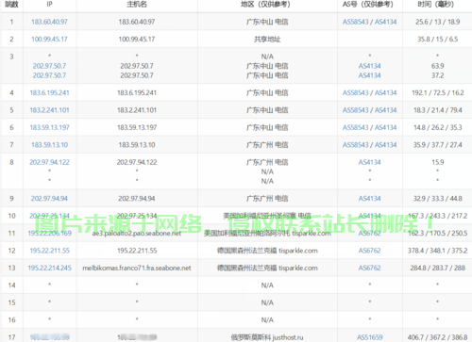Select time value 63.9 in hop 3
The width and height of the screenshot is (472, 342).
(437, 66)
